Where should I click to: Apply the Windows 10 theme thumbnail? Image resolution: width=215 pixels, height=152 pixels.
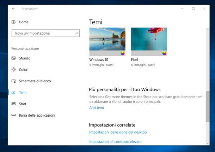pyautogui.click(x=107, y=42)
